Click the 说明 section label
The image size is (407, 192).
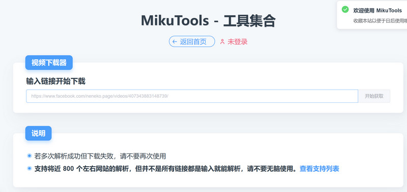(39, 133)
